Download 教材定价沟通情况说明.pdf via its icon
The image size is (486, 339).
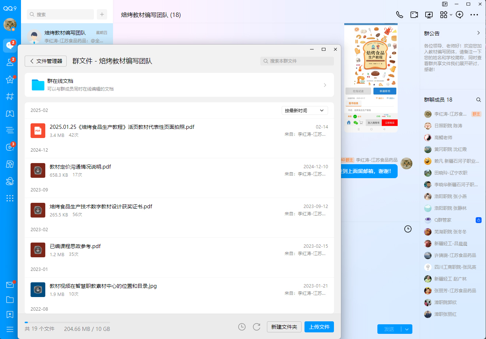[x=38, y=170]
